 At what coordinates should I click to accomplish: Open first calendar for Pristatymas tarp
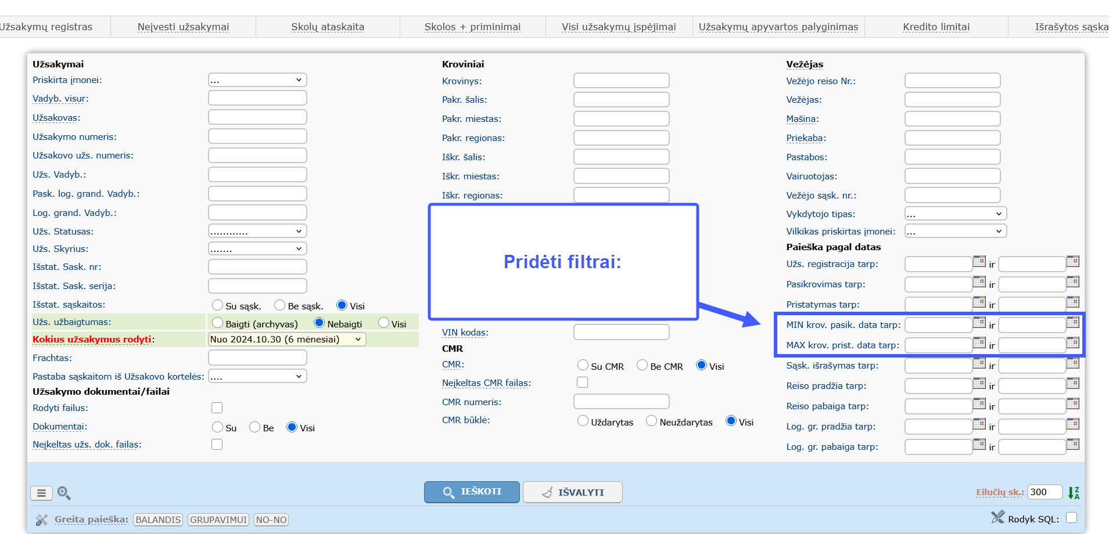[979, 302]
